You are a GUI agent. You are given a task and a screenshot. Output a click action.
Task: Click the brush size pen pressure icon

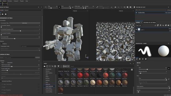point(59,7)
